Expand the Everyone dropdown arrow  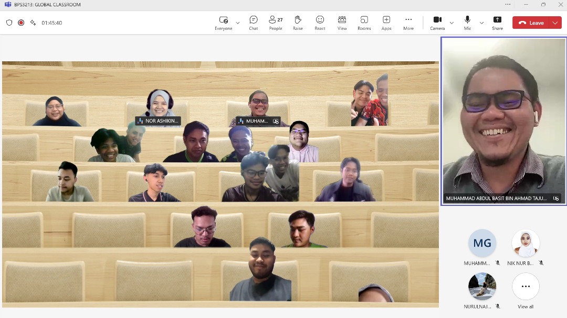point(238,23)
